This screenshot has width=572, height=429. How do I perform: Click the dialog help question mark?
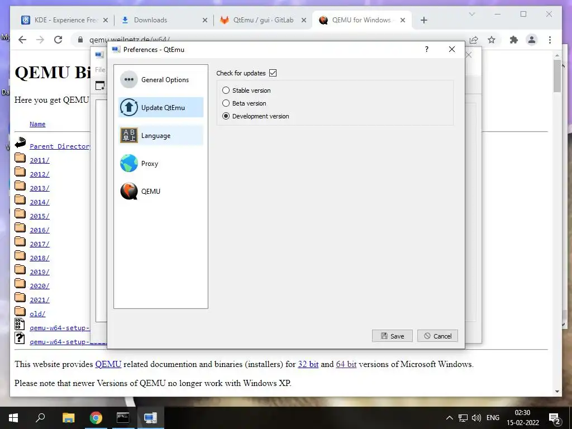tap(426, 49)
